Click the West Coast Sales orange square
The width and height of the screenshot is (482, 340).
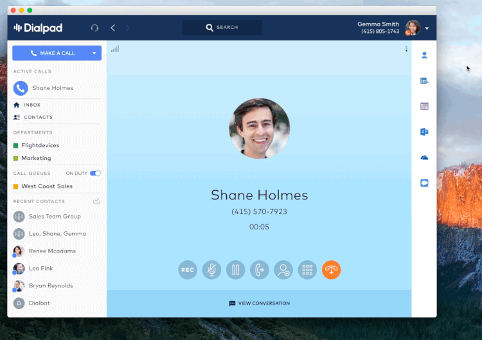click(15, 186)
